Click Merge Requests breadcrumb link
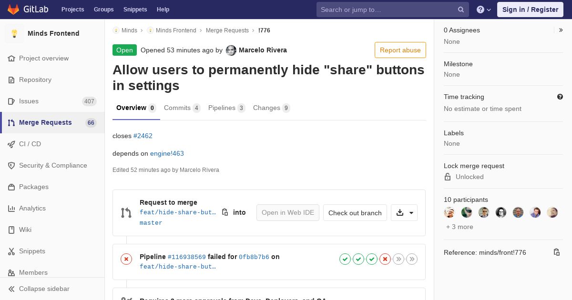 227,30
